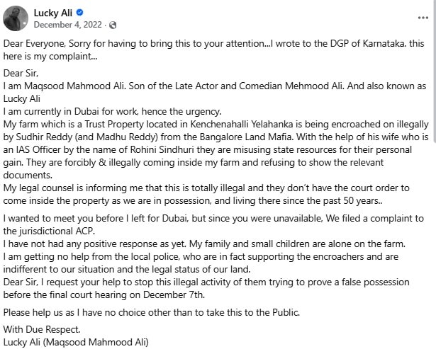Click the "Dear Everyone" opening line

coord(28,43)
